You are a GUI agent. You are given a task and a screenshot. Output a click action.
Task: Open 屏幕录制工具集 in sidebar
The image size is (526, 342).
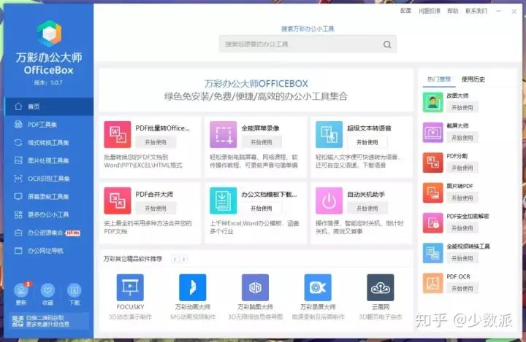[49, 197]
